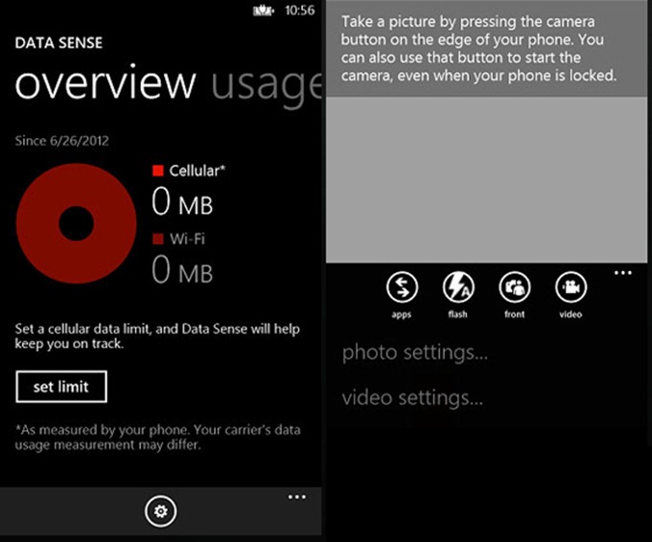Open video settings... menu item
652x542 pixels.
point(412,398)
